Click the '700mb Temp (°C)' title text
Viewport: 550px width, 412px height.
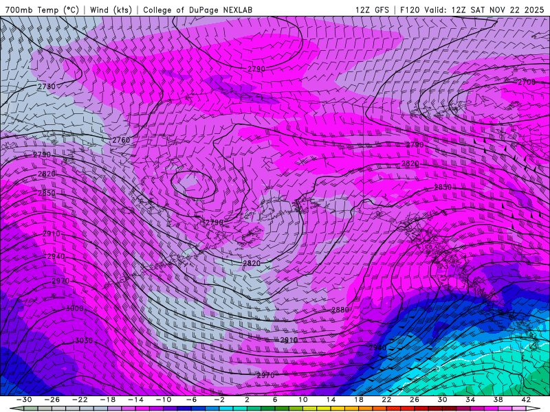tap(43, 10)
